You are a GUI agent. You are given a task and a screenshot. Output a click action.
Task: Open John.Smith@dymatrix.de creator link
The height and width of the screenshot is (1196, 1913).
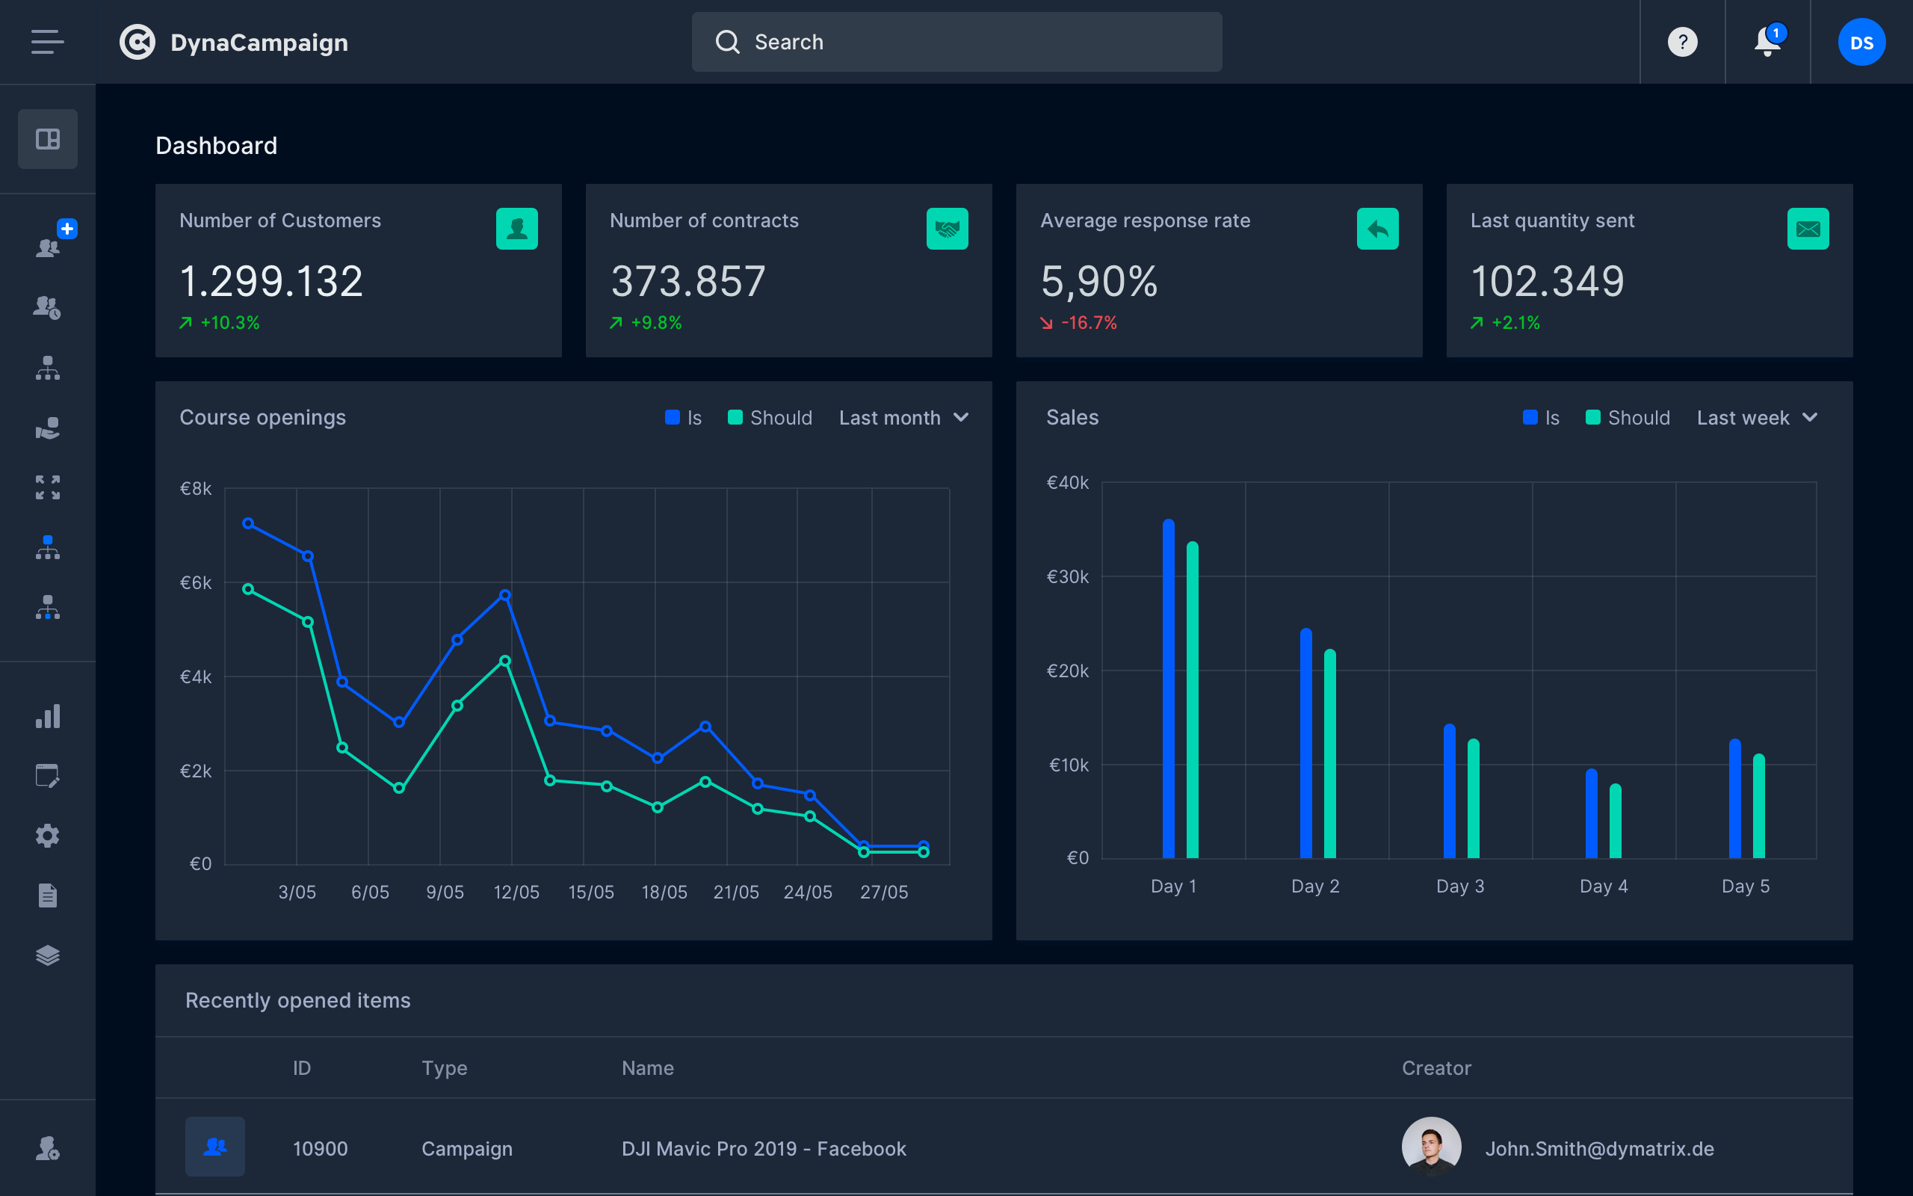(x=1598, y=1149)
